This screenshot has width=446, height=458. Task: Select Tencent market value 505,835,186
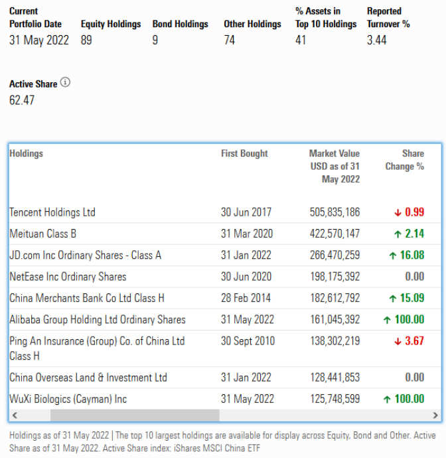coord(334,212)
